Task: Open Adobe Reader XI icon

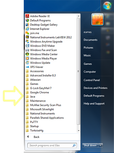Action: [27, 16]
